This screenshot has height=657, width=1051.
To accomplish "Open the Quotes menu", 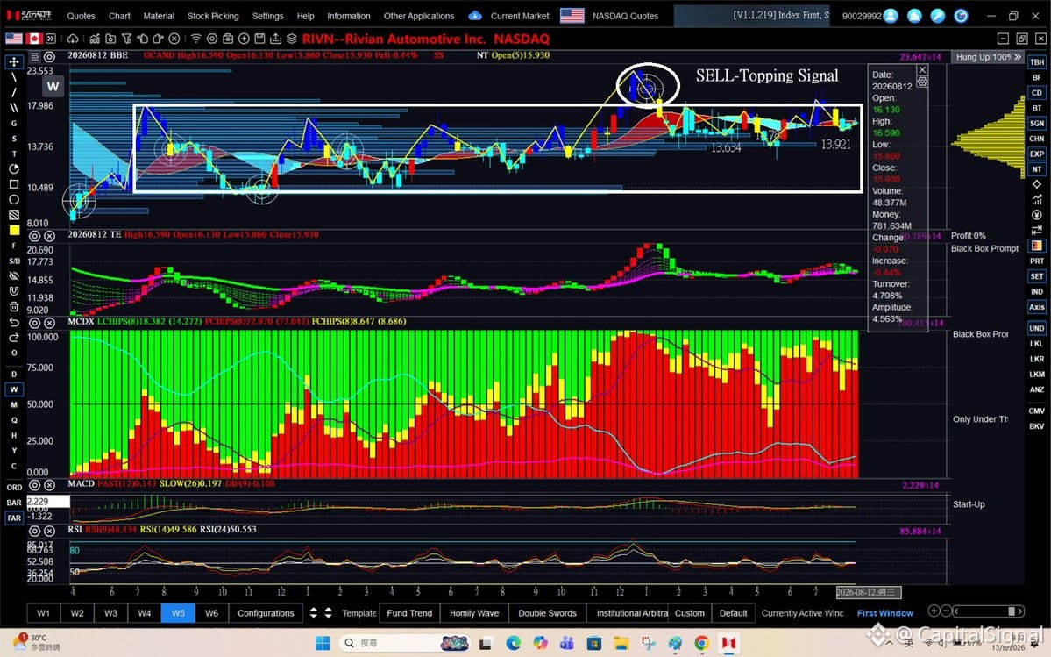I will 82,16.
